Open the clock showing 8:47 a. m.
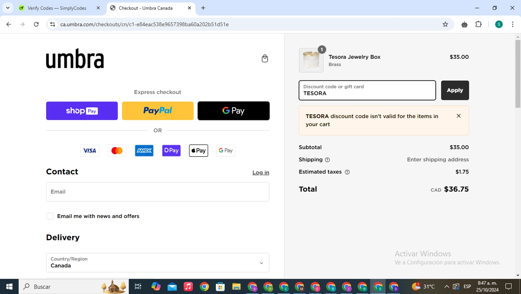 coord(487,286)
